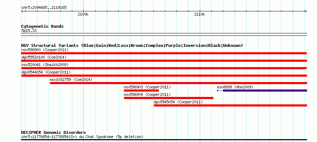
Task: Select the dgv5552n100 (Coe2014) variant bar
Action: (x=164, y=61)
